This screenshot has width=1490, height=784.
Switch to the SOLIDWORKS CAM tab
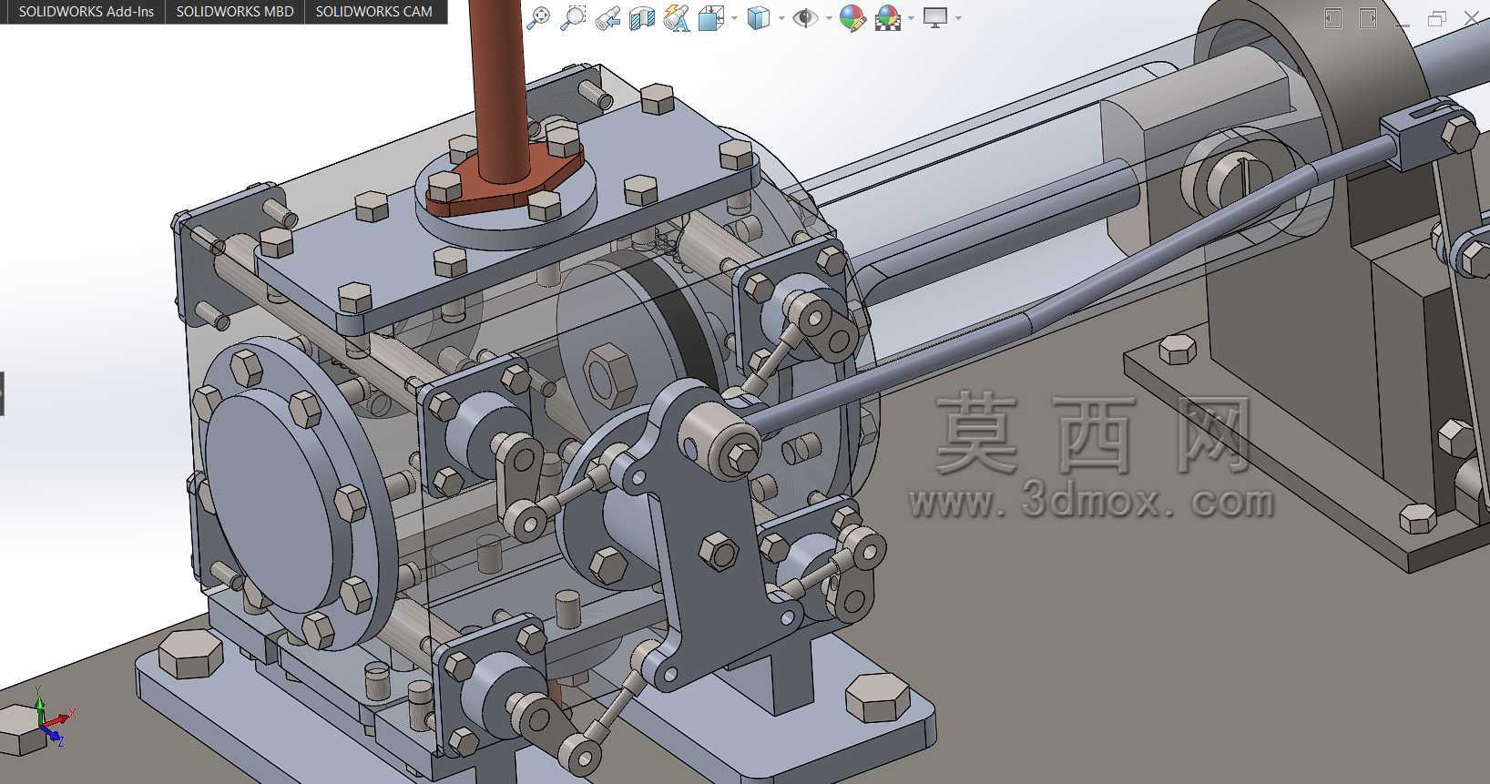(374, 12)
